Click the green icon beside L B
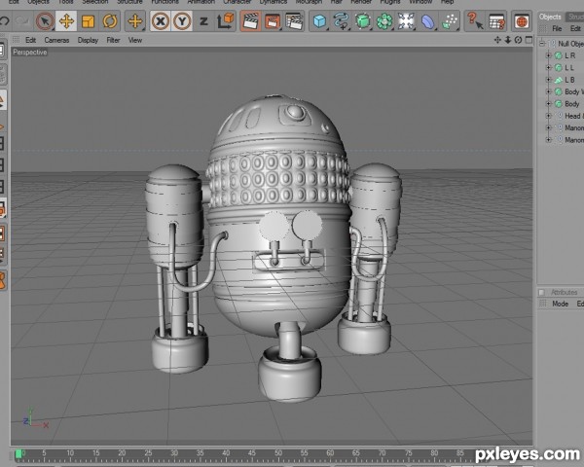This screenshot has height=467, width=584. click(x=559, y=80)
